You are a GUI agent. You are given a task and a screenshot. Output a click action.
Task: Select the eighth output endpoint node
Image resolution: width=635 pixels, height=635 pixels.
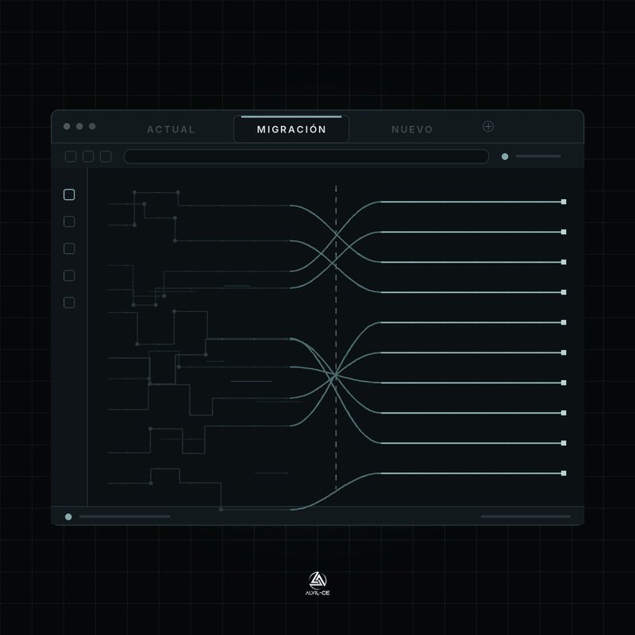point(564,413)
